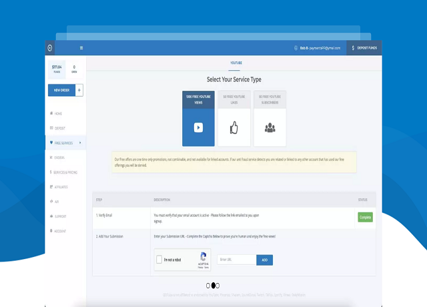Check the I'm not a robot checkbox
Screen dimensions: 427x307
pos(159,260)
